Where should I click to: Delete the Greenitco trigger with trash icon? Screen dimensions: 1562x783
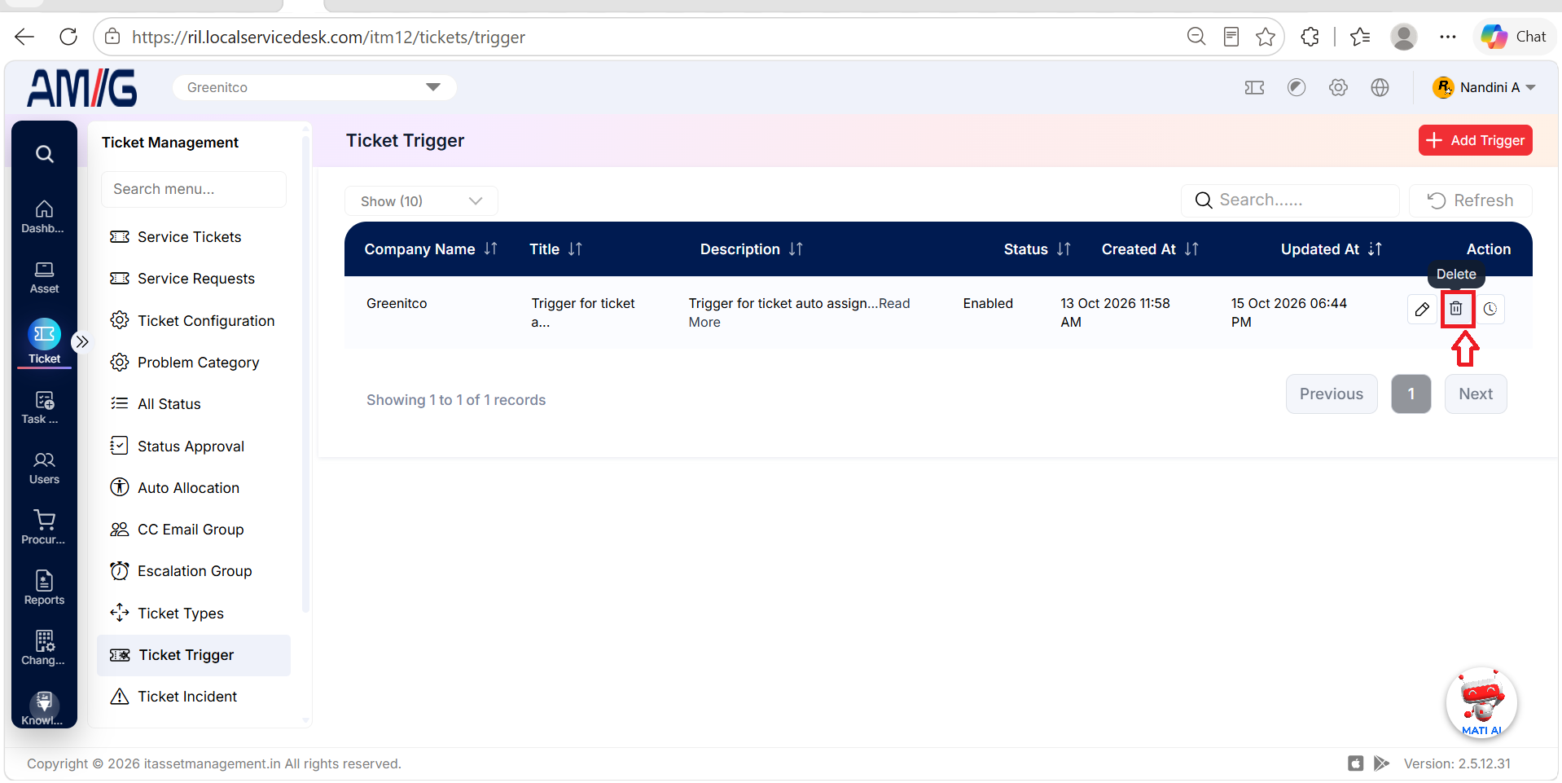click(x=1456, y=309)
